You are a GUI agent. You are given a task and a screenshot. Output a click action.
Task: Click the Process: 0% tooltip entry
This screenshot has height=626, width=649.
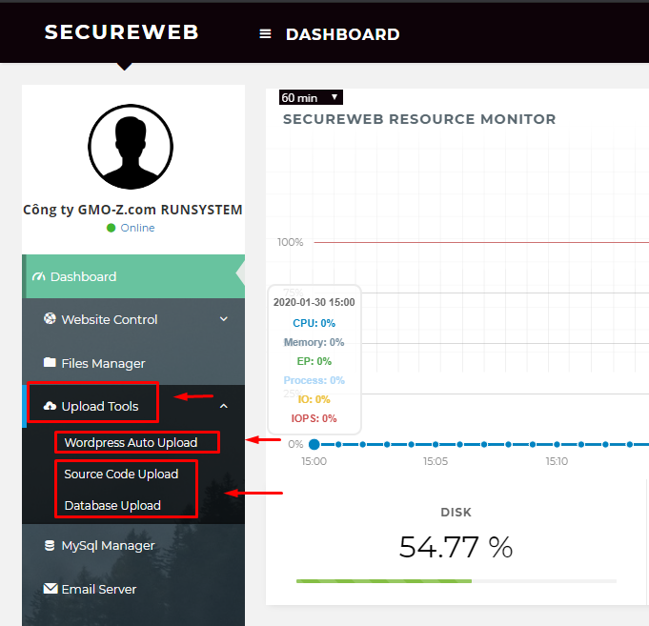click(x=314, y=380)
